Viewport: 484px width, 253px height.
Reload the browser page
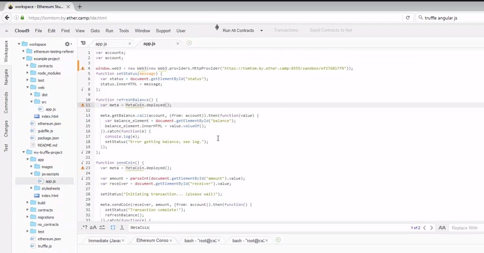(x=408, y=18)
